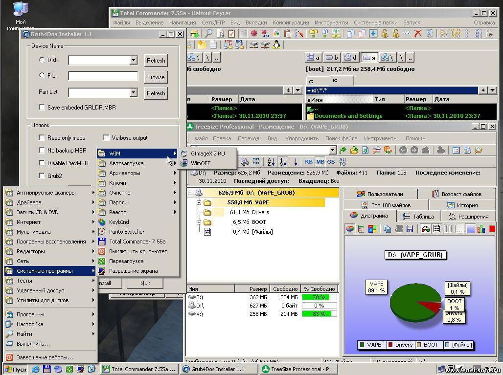Open the directory history dropdown in right Total Commander panel
Image resolution: width=503 pixels, height=375 pixels.
[493, 90]
